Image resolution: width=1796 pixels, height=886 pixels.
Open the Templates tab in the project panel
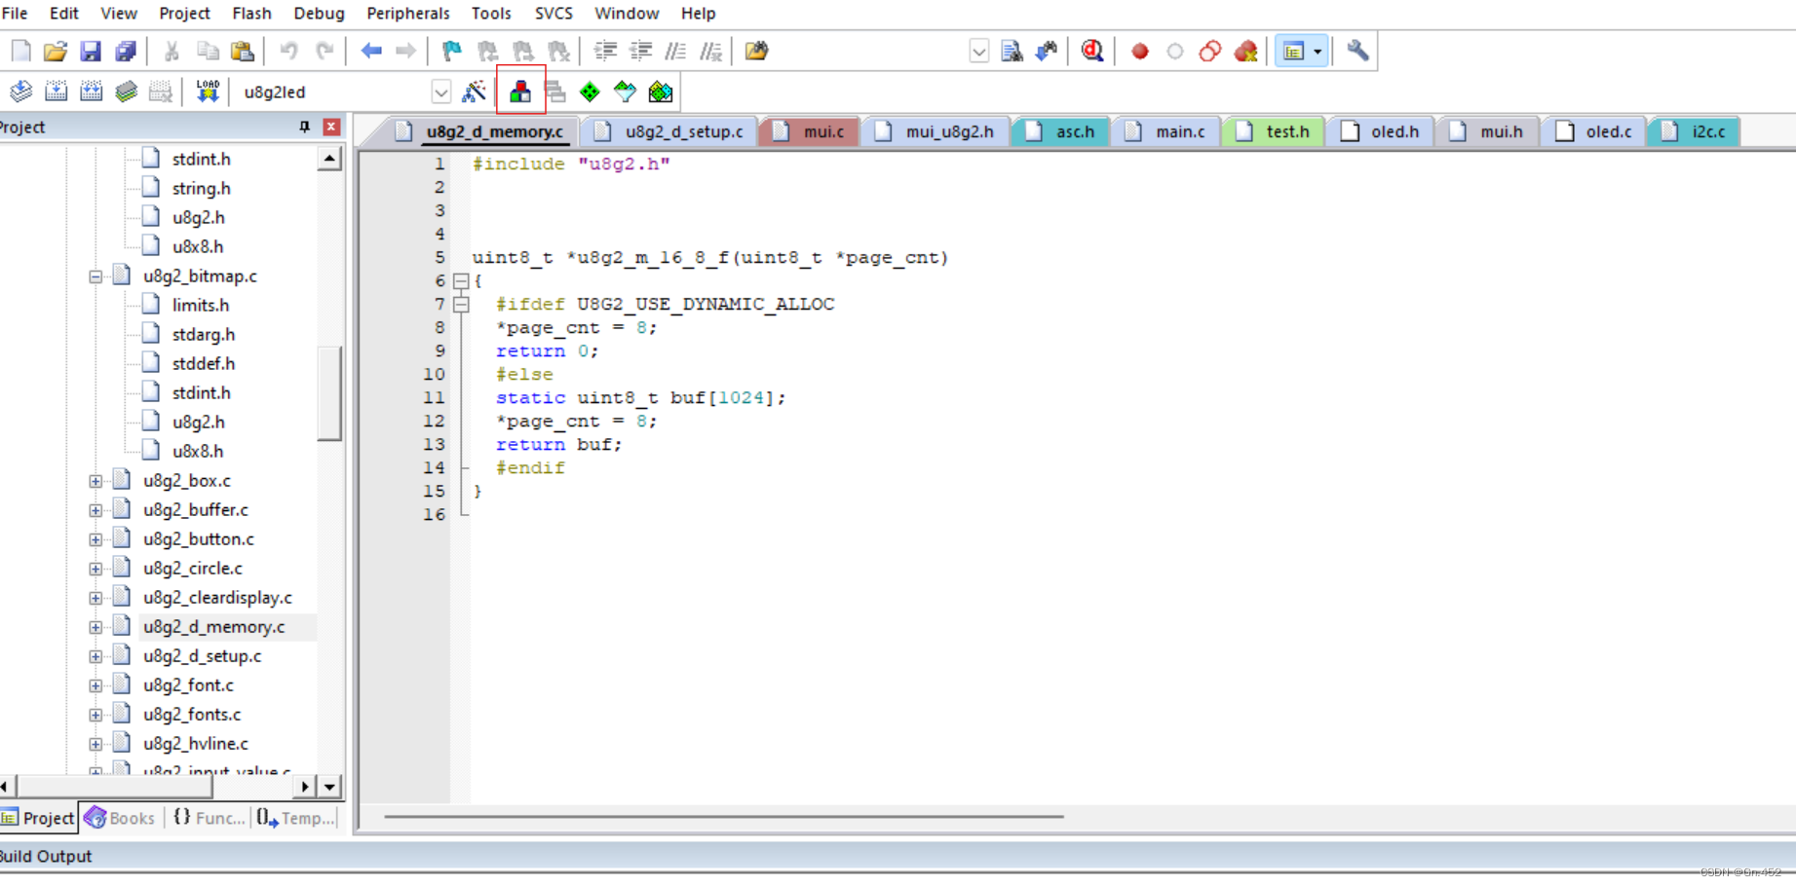click(295, 818)
